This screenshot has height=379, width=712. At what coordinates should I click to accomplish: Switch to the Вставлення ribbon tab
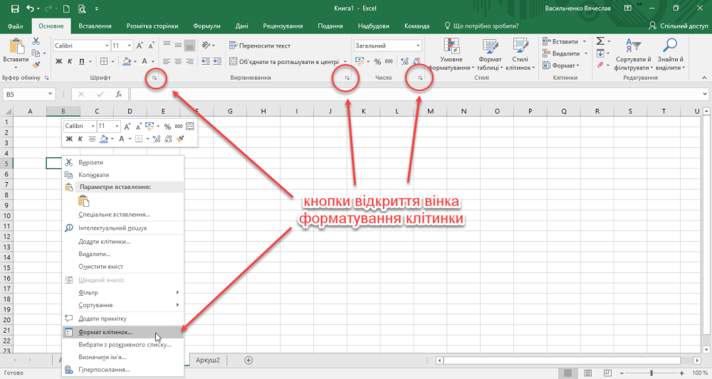[95, 26]
